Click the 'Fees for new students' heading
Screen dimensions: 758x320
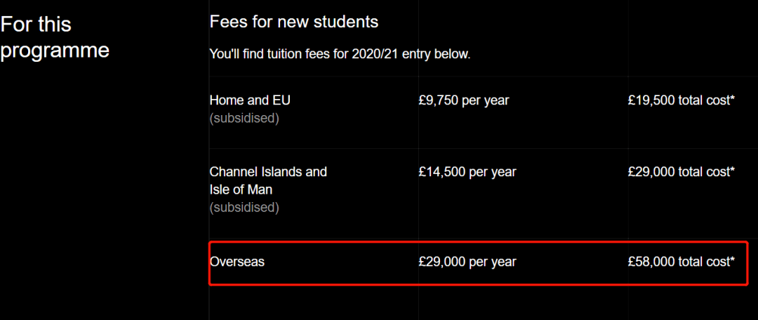pyautogui.click(x=294, y=22)
